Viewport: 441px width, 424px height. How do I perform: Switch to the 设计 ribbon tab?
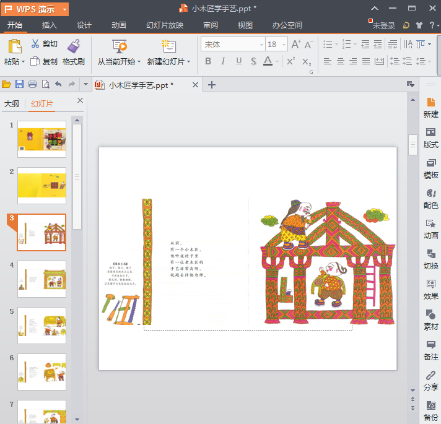point(84,25)
